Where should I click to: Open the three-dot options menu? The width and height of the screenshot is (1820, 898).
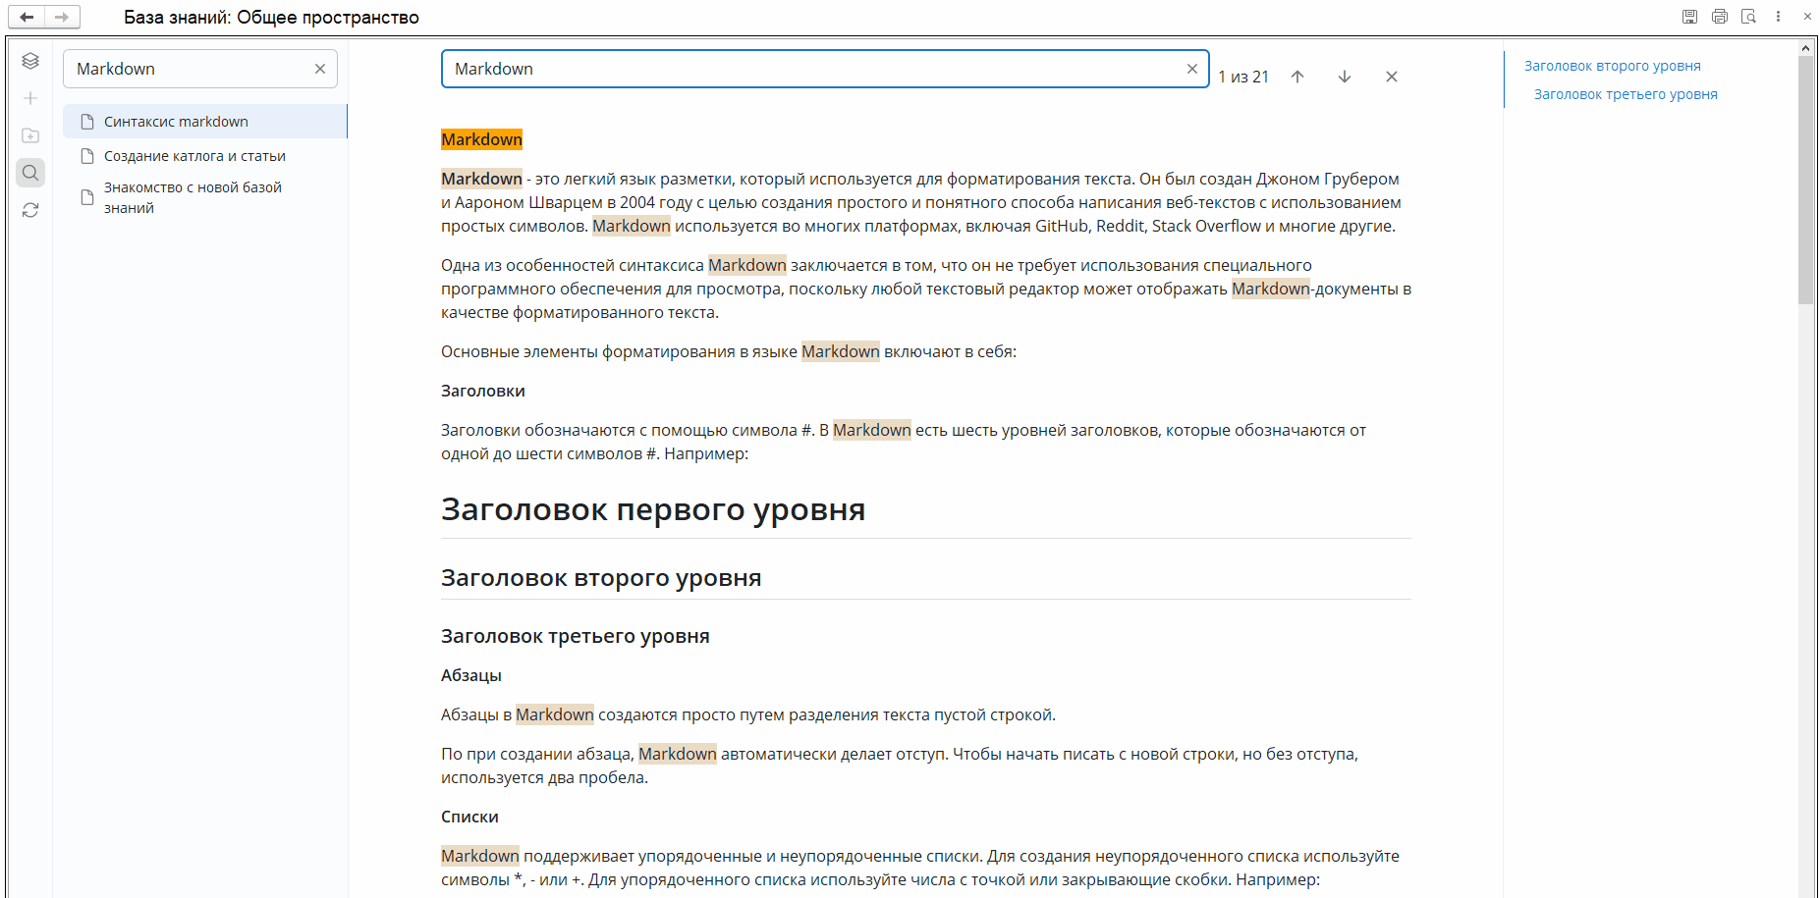[1778, 16]
